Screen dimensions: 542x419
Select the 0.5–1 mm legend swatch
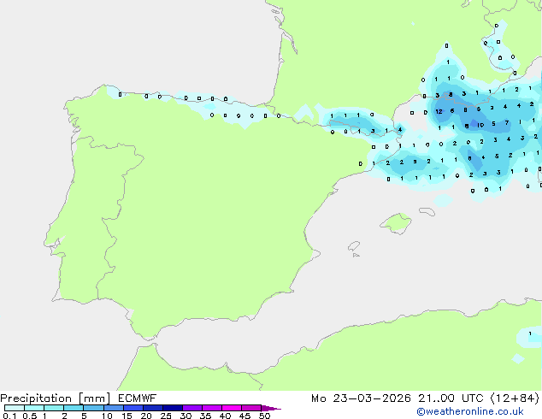(x=34, y=408)
